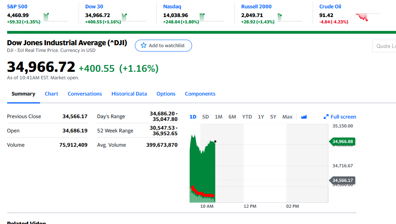The height and width of the screenshot is (224, 396).
Task: Click the Previous Close value 34,566.17
Action: click(x=75, y=116)
